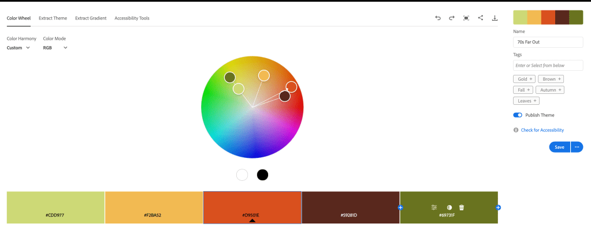Select the #F2BA52 yellow-orange swatch

(154, 207)
